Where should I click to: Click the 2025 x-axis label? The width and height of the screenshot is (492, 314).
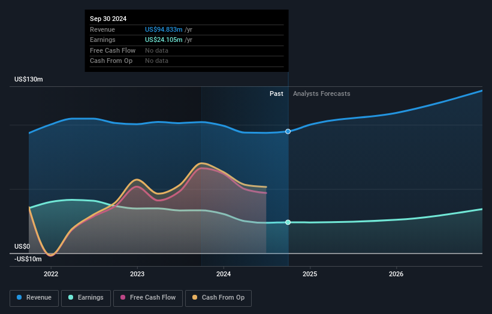click(x=310, y=274)
